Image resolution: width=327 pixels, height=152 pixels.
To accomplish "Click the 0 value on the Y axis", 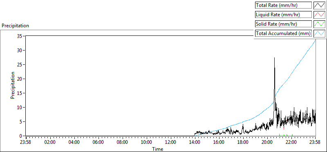I will tap(21, 136).
